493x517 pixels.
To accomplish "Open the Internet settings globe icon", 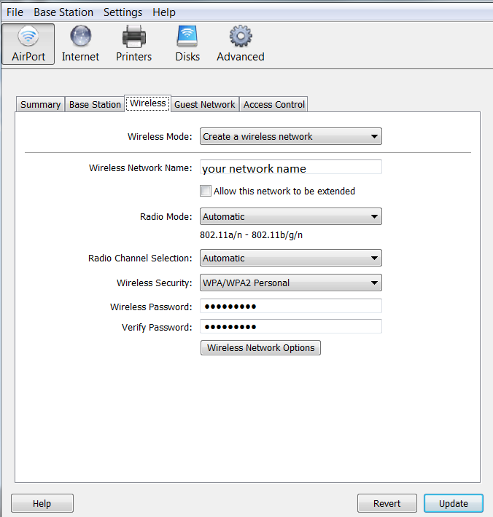I will click(x=80, y=44).
